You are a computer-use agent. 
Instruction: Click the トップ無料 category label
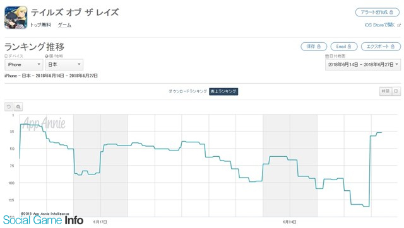coord(40,25)
